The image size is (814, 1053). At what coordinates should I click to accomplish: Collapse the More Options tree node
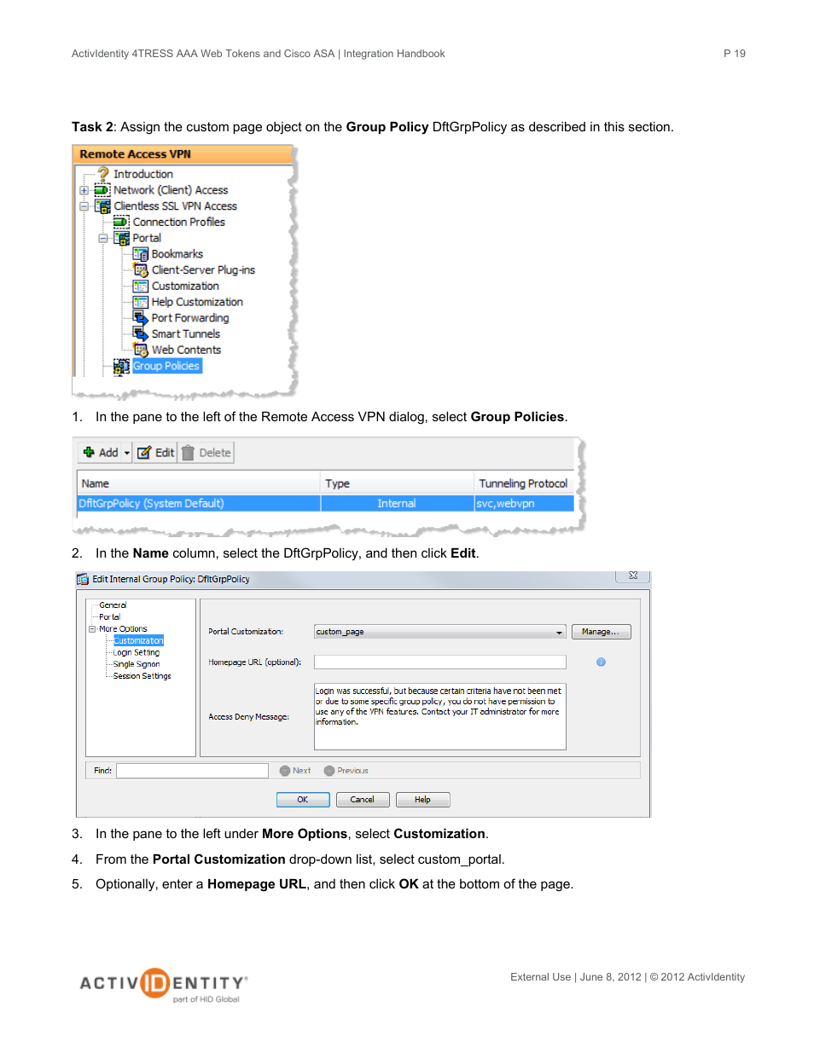92,629
